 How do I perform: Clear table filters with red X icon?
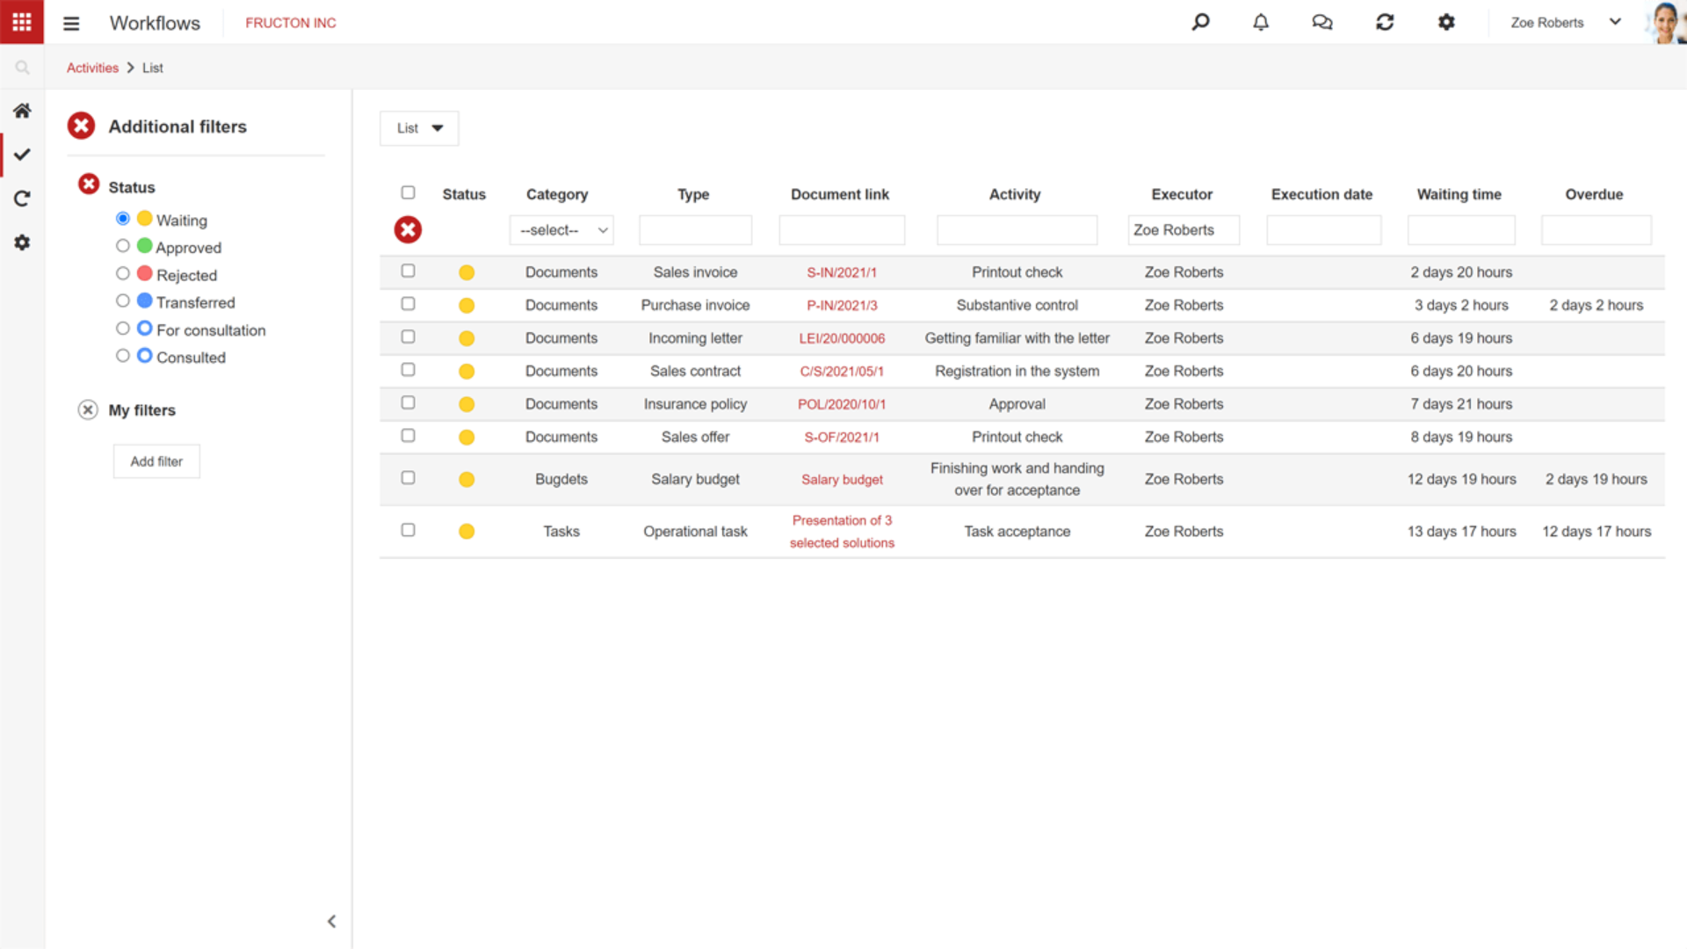pos(408,230)
